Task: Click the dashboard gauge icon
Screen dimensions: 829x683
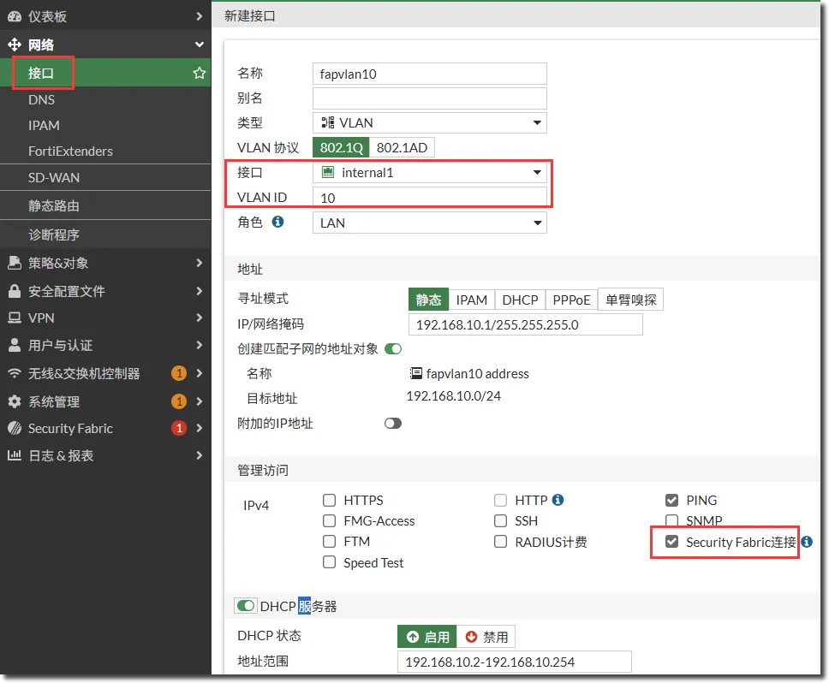Action: (15, 16)
